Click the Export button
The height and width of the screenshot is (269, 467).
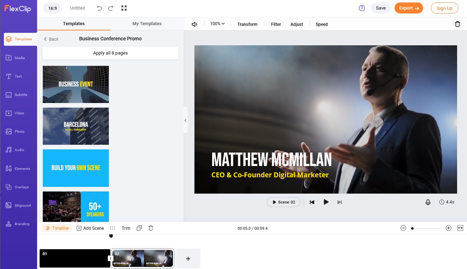[x=409, y=8]
